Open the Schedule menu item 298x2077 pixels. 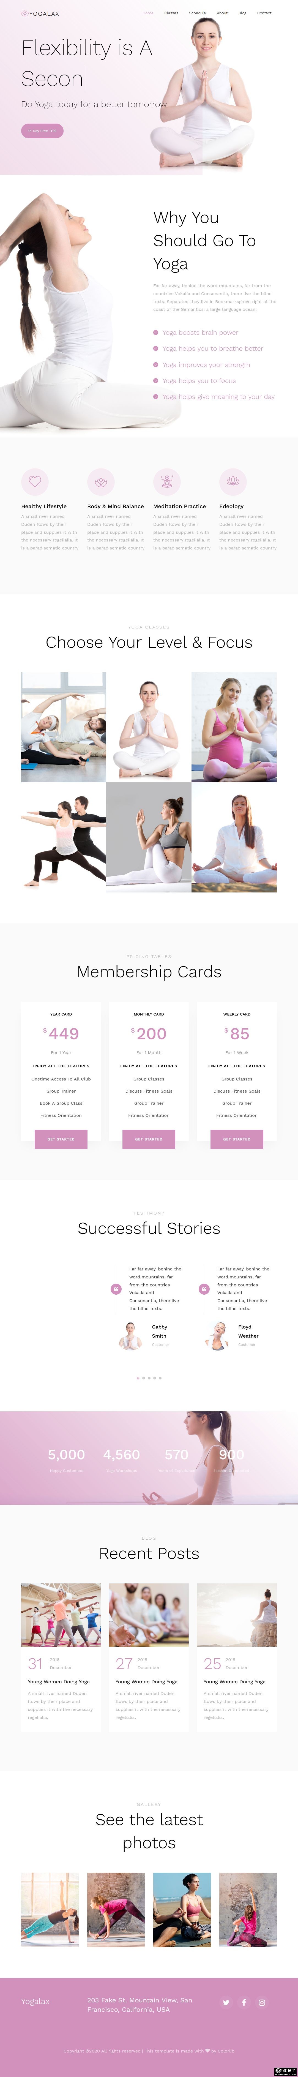click(197, 13)
